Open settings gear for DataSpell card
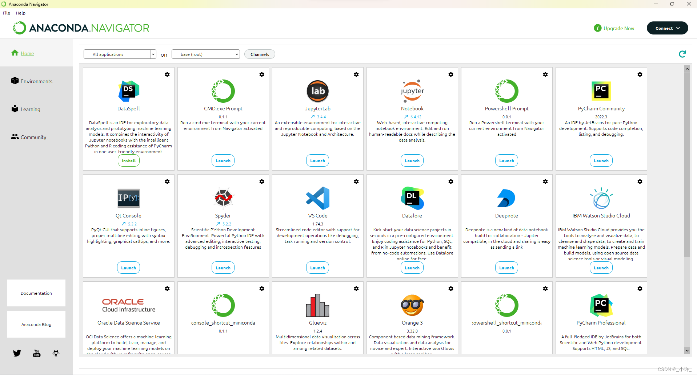Screen dimensions: 697x375 tap(167, 74)
